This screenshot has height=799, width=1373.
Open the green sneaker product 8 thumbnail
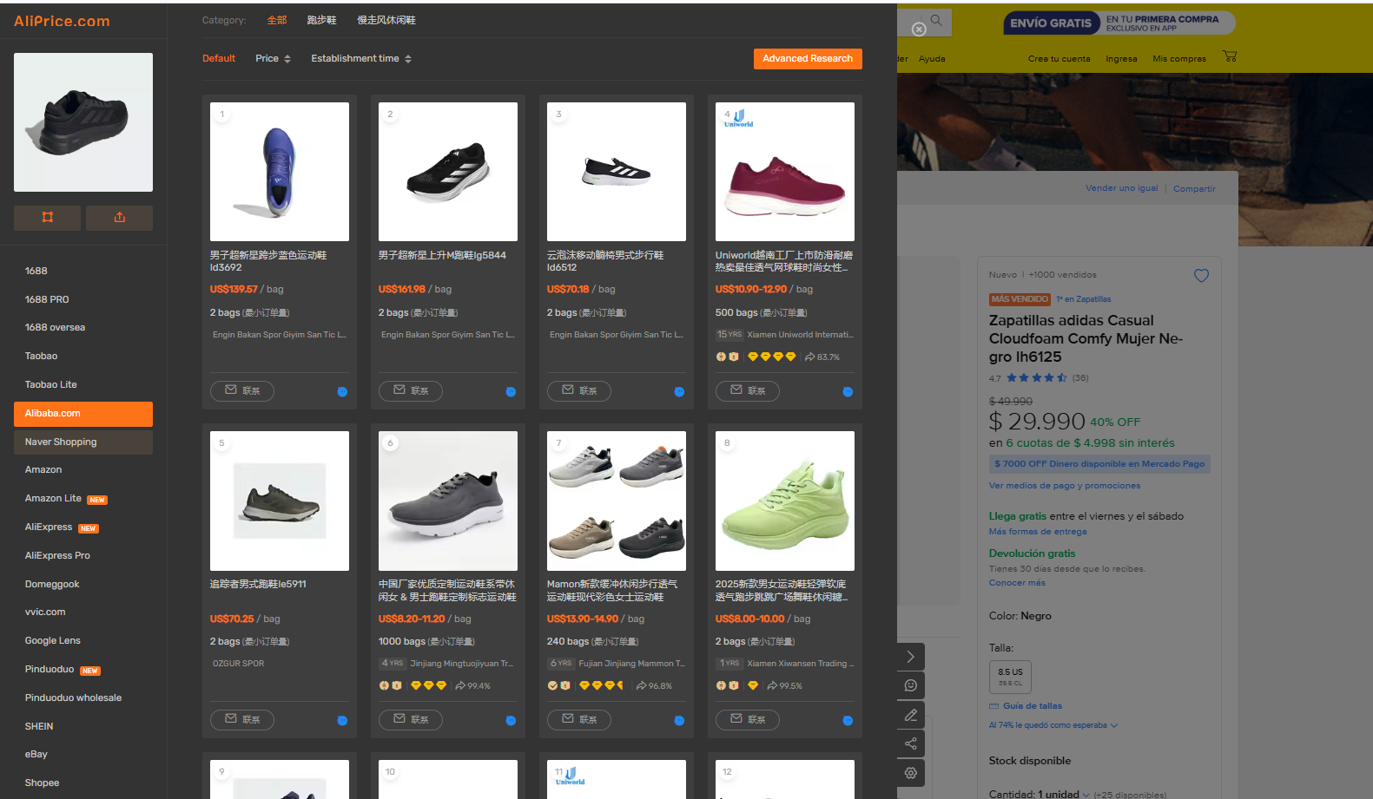(785, 501)
